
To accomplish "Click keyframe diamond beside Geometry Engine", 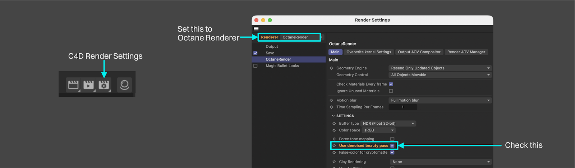I will pyautogui.click(x=331, y=68).
